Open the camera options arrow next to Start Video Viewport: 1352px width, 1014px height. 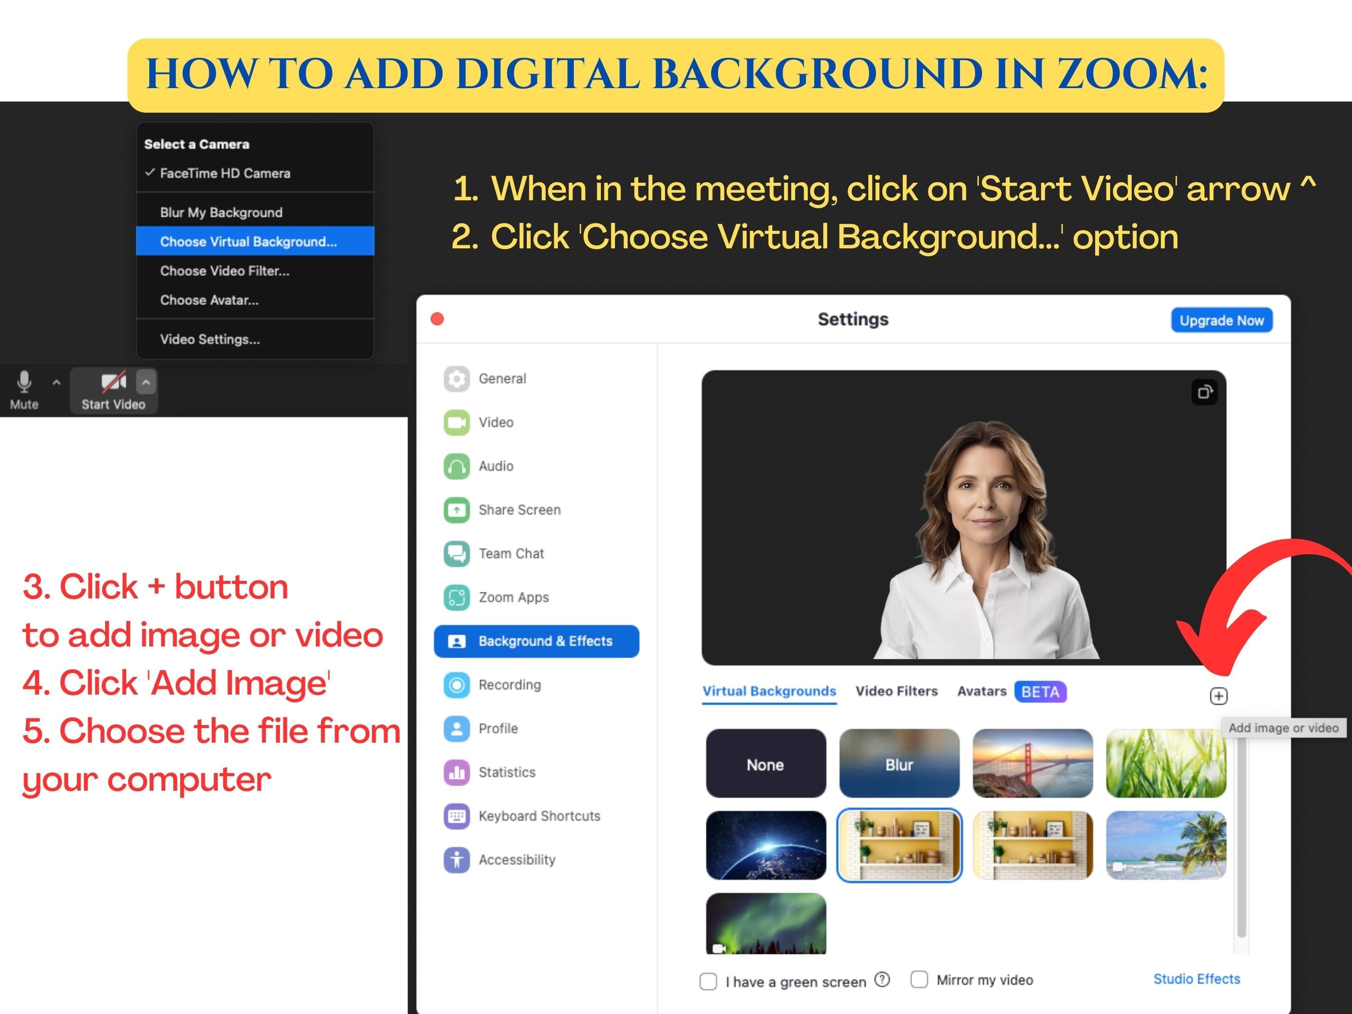pyautogui.click(x=146, y=382)
